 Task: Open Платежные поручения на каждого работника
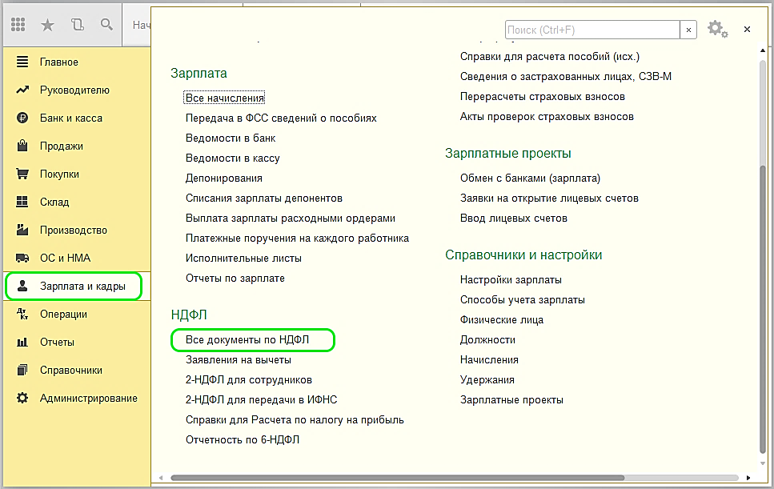pyautogui.click(x=297, y=238)
